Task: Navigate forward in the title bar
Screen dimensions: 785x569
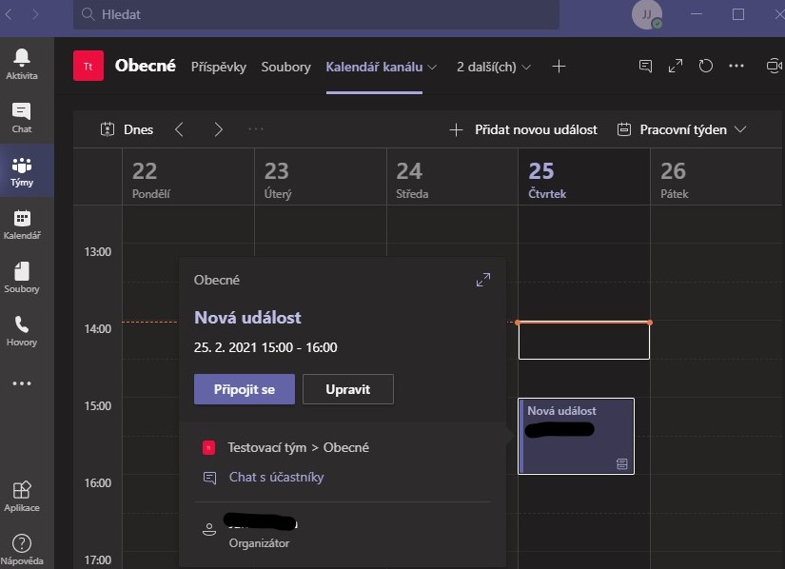Action: click(x=35, y=14)
